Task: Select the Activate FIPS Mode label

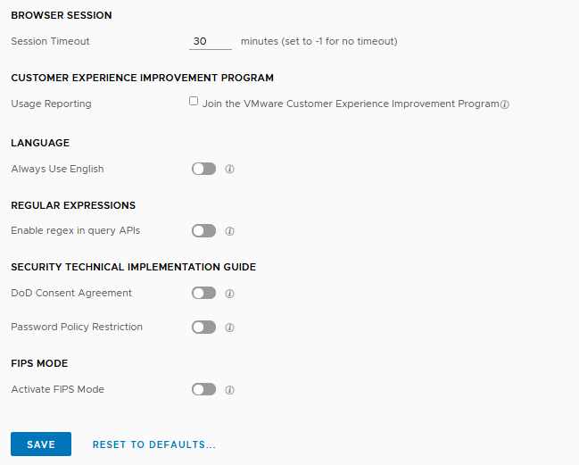Action: 58,389
